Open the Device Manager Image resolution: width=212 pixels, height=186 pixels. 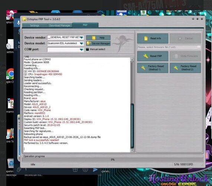pos(98,44)
